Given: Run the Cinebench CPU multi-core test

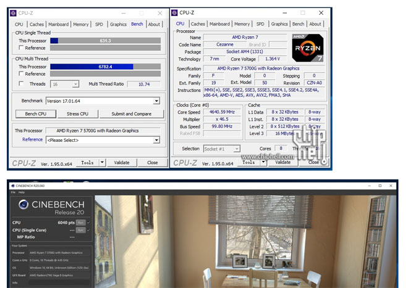Looking at the screenshot, I should click(x=80, y=223).
